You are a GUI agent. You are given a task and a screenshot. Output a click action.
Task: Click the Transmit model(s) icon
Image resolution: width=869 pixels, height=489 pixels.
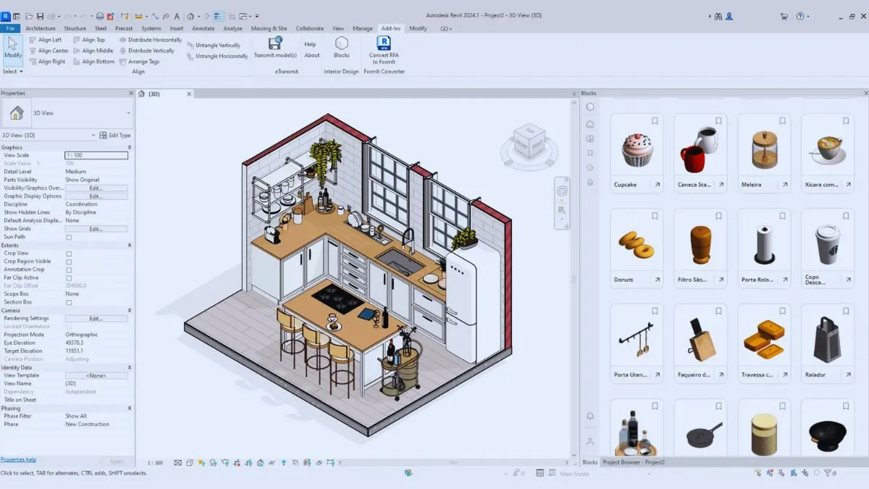275,43
